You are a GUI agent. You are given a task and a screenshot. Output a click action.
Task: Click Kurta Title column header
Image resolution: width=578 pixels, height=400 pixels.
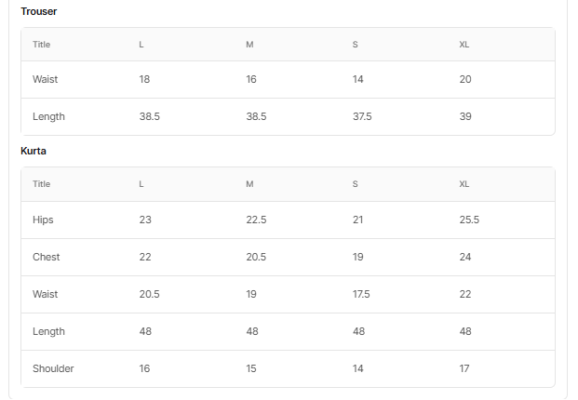pos(41,184)
